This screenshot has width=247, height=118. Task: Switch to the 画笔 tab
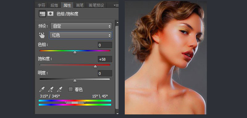pos(80,5)
